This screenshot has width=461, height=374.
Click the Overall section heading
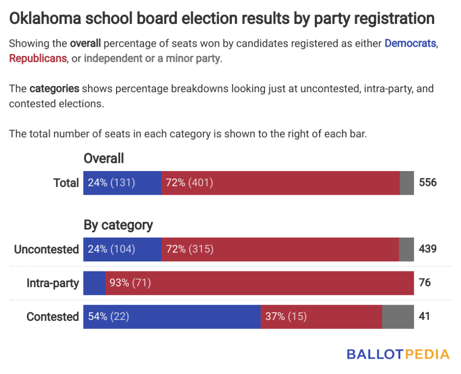pyautogui.click(x=104, y=158)
